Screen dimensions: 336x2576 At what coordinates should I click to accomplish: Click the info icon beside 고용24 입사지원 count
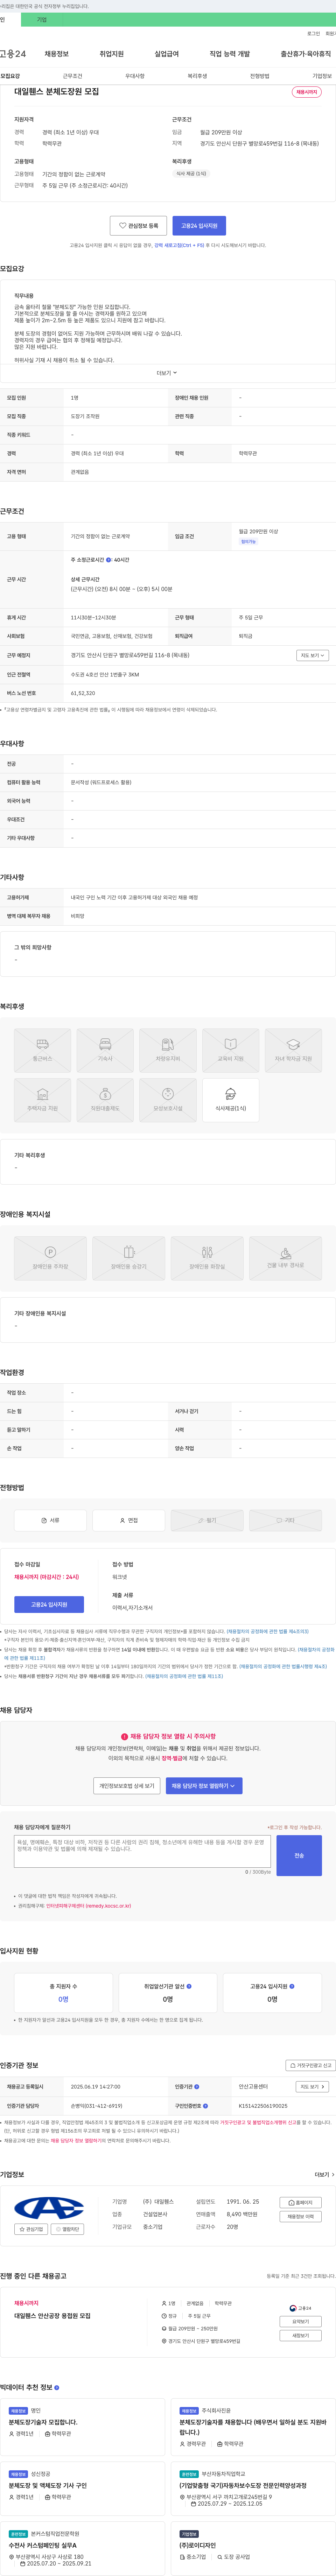pyautogui.click(x=292, y=1986)
